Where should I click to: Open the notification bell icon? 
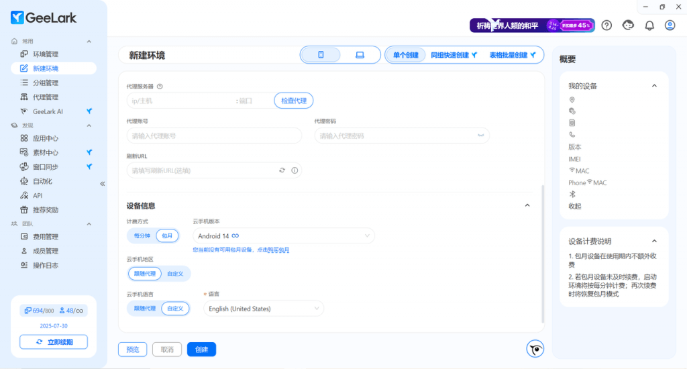(x=649, y=25)
